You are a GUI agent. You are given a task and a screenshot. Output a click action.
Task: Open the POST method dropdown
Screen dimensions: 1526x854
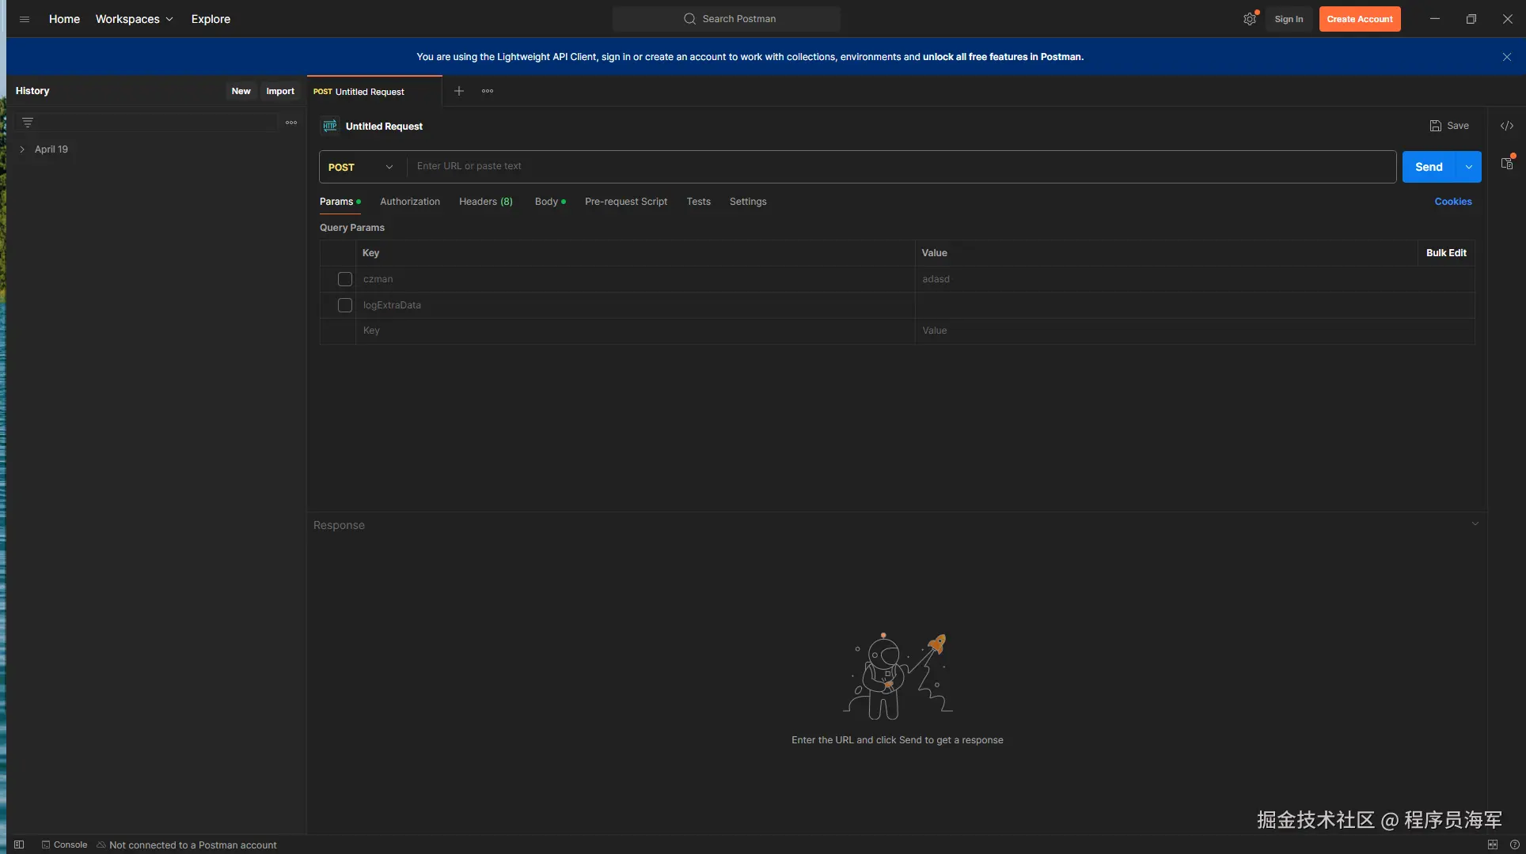(361, 167)
